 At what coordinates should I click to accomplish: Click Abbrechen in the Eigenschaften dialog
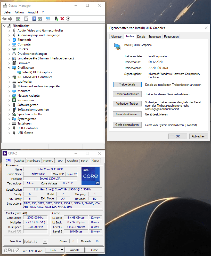[198, 136]
